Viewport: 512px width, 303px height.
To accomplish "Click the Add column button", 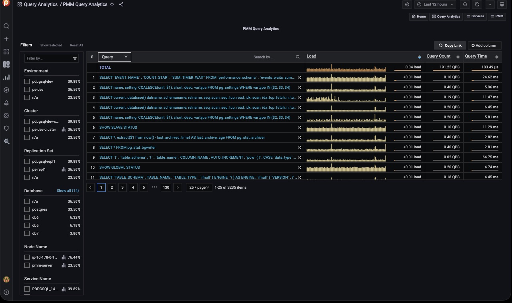I will pos(484,46).
